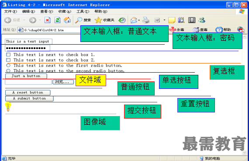
Task: Go to the Home page icon
Action: tap(67, 20)
